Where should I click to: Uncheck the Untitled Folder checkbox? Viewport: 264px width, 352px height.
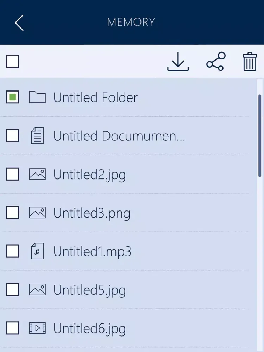(13, 97)
